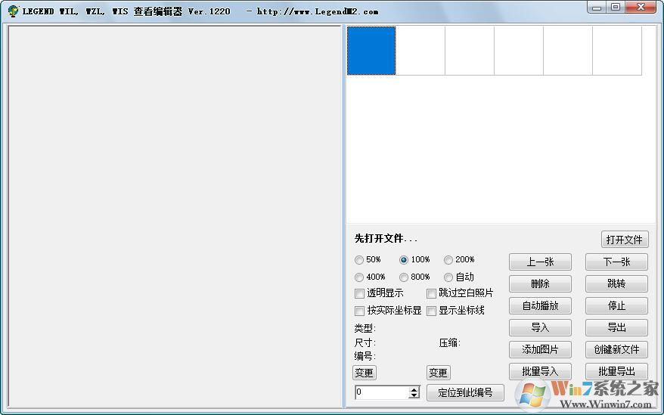This screenshot has height=415, width=664.
Task: Enable the 跳过空白照片 checkbox
Action: point(431,293)
